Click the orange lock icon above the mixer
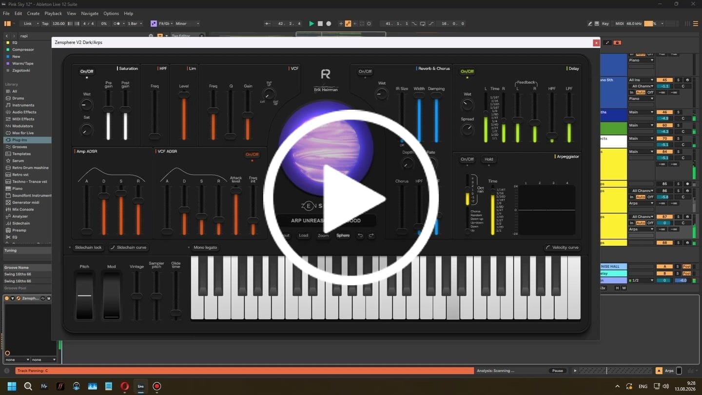Screen dimensions: 702x395 pos(617,42)
